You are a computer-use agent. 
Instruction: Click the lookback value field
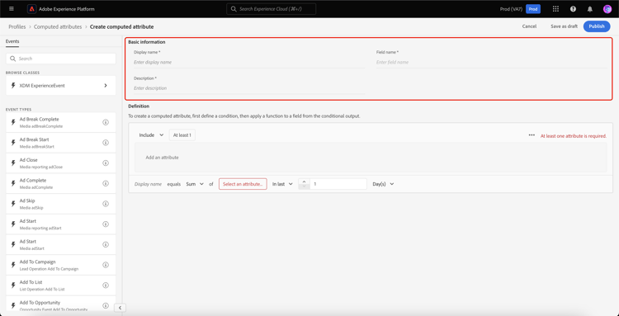(x=338, y=184)
